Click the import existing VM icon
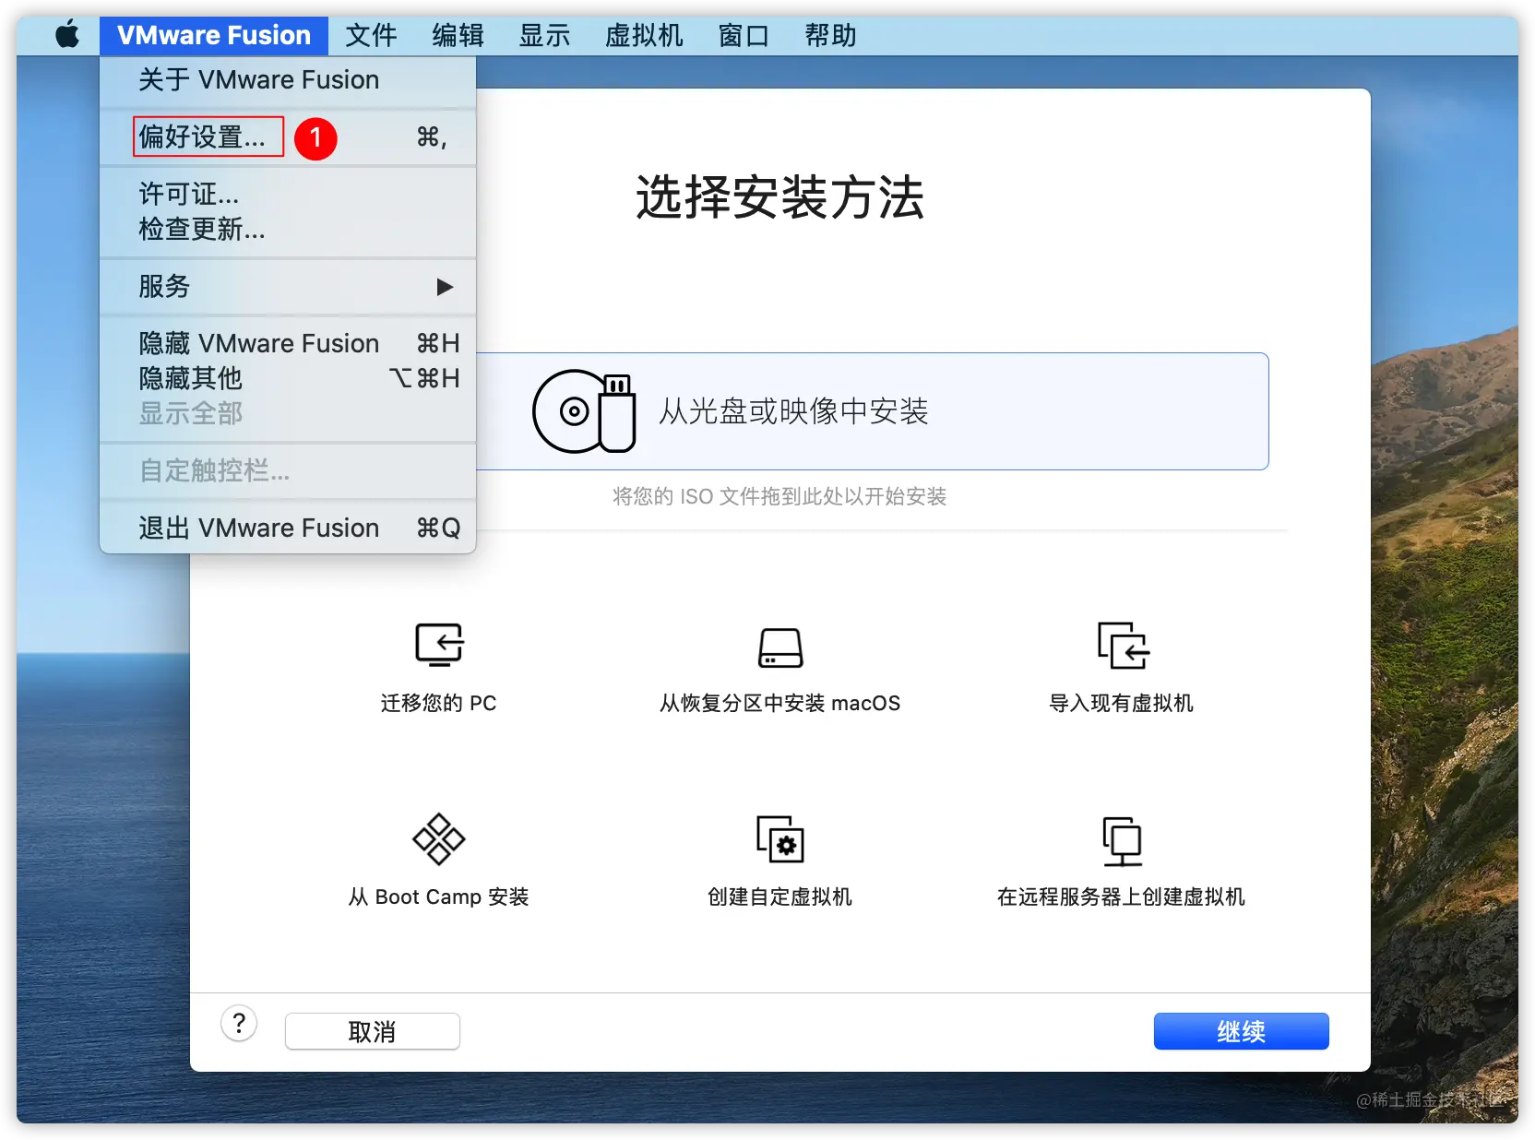This screenshot has width=1535, height=1140. pos(1123,645)
